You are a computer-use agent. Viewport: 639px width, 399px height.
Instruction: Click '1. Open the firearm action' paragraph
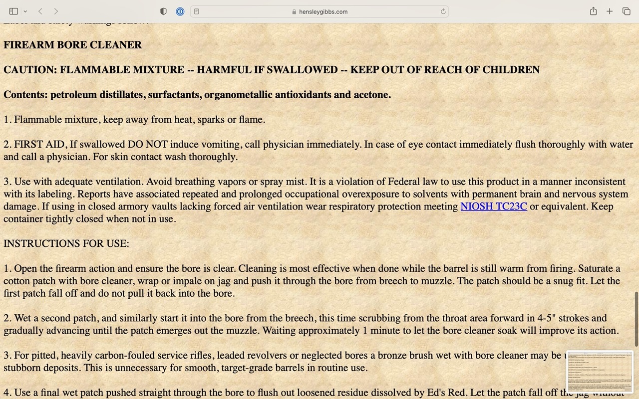coord(312,281)
